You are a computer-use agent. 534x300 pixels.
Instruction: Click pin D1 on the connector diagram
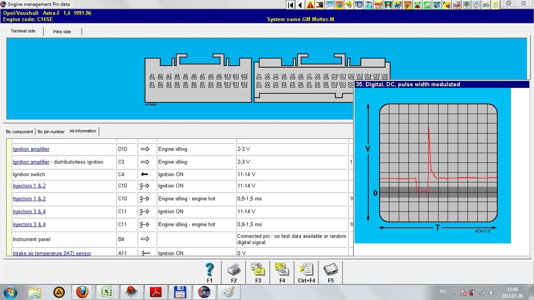click(x=259, y=84)
